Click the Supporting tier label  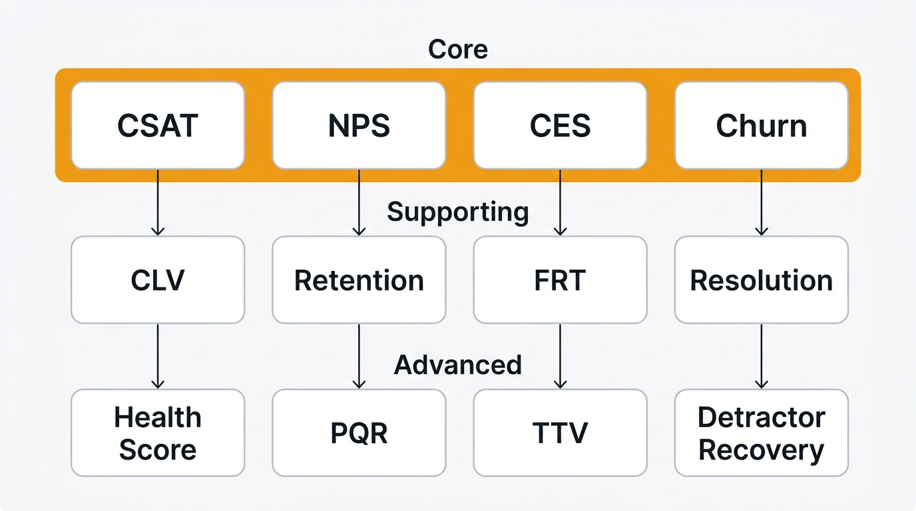[x=458, y=212]
